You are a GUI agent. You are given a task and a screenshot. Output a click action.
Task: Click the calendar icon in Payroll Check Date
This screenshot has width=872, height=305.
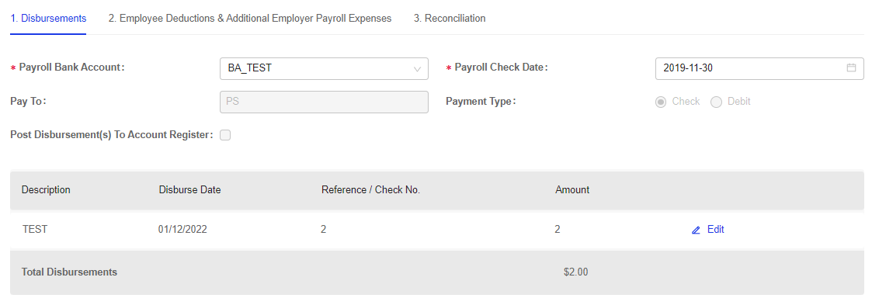click(851, 68)
